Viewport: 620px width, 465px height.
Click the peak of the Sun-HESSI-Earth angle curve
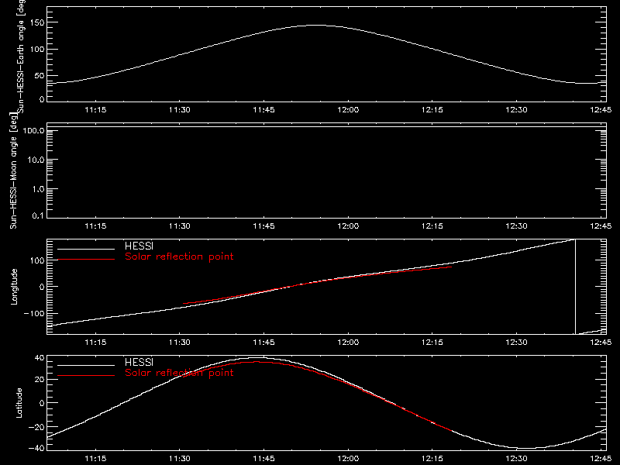tap(316, 26)
